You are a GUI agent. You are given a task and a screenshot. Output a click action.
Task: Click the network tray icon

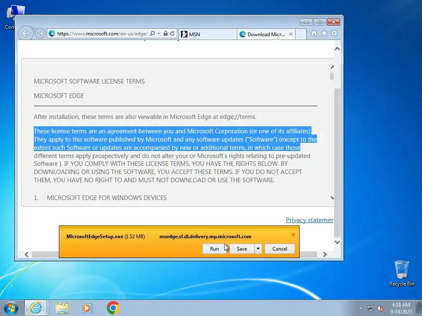point(370,308)
